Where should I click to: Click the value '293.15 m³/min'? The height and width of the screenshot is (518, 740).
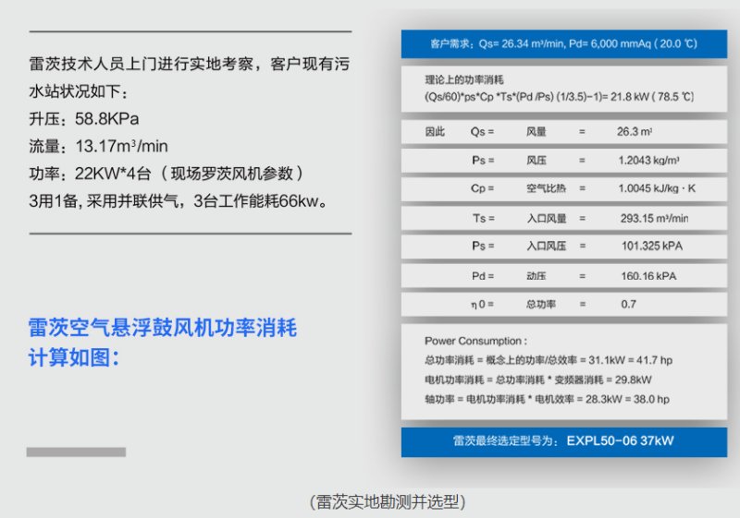[654, 219]
